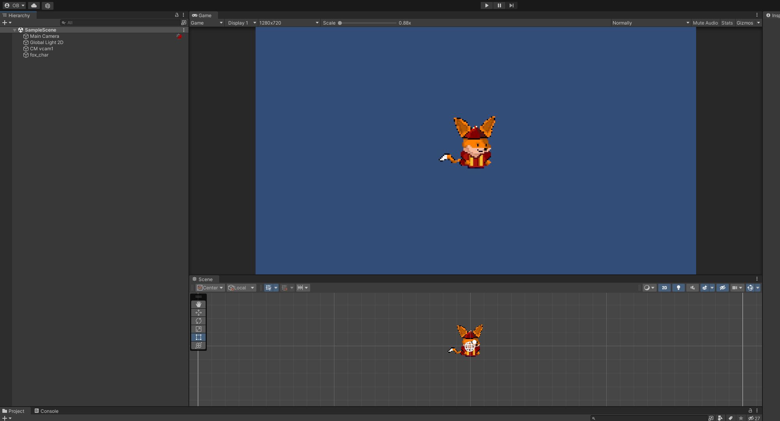Viewport: 780px width, 421px height.
Task: Open the Display 1 dropdown
Action: pos(241,23)
